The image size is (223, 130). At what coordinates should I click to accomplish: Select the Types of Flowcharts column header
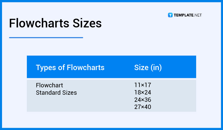pyautogui.click(x=70, y=68)
